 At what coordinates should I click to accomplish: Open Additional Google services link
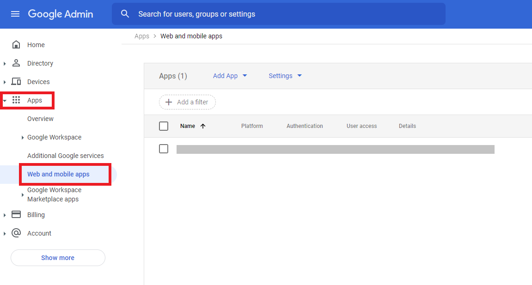65,155
